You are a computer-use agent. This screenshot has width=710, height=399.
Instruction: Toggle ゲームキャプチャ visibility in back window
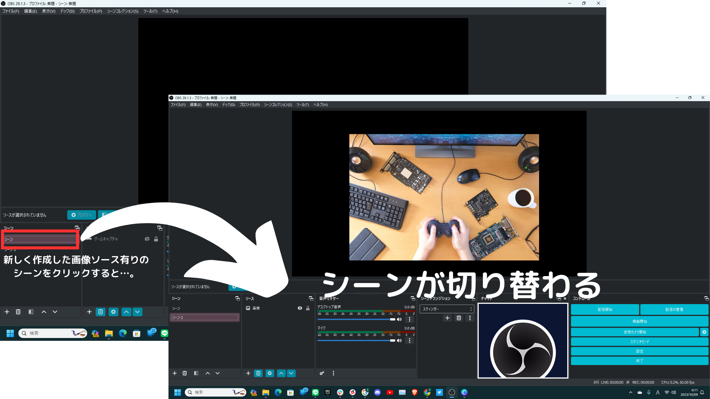147,239
